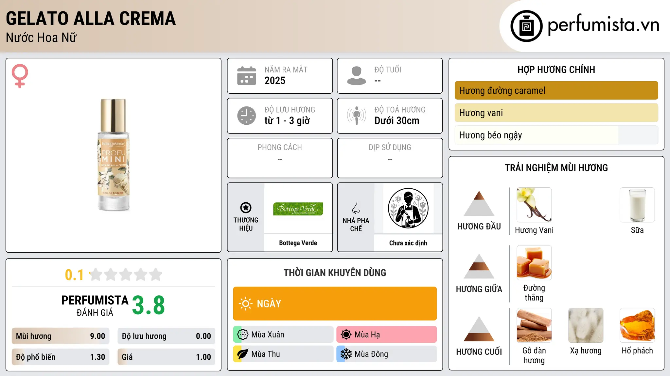The height and width of the screenshot is (376, 670).
Task: Click the flower icon for Mùa Xuân
Action: pyautogui.click(x=243, y=335)
